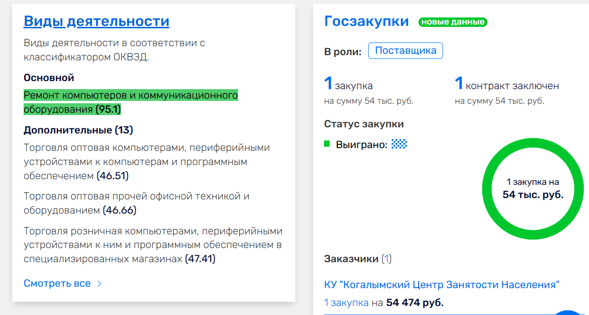The image size is (589, 315).
Task: Click the green Выиграно legend square
Action: pyautogui.click(x=327, y=144)
